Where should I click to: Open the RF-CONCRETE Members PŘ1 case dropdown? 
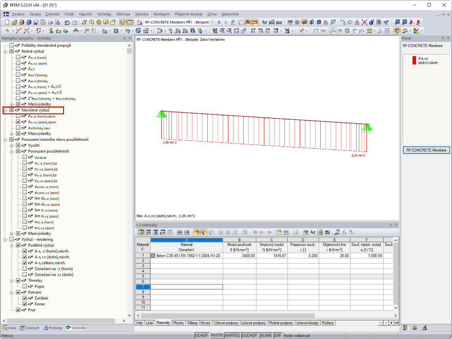[x=212, y=22]
